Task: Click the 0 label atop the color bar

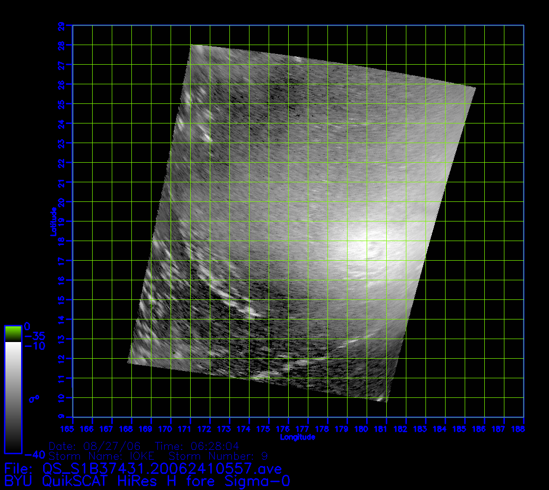Action: click(27, 326)
